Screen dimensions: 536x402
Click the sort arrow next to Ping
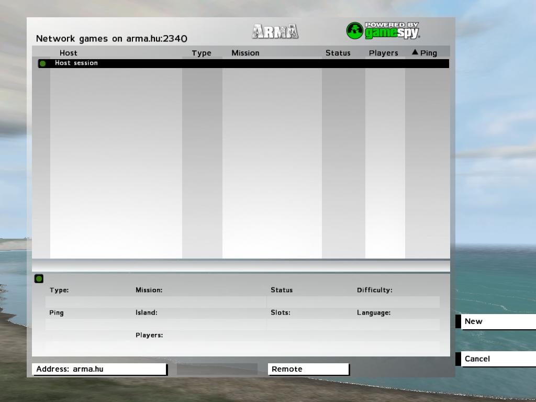[415, 52]
